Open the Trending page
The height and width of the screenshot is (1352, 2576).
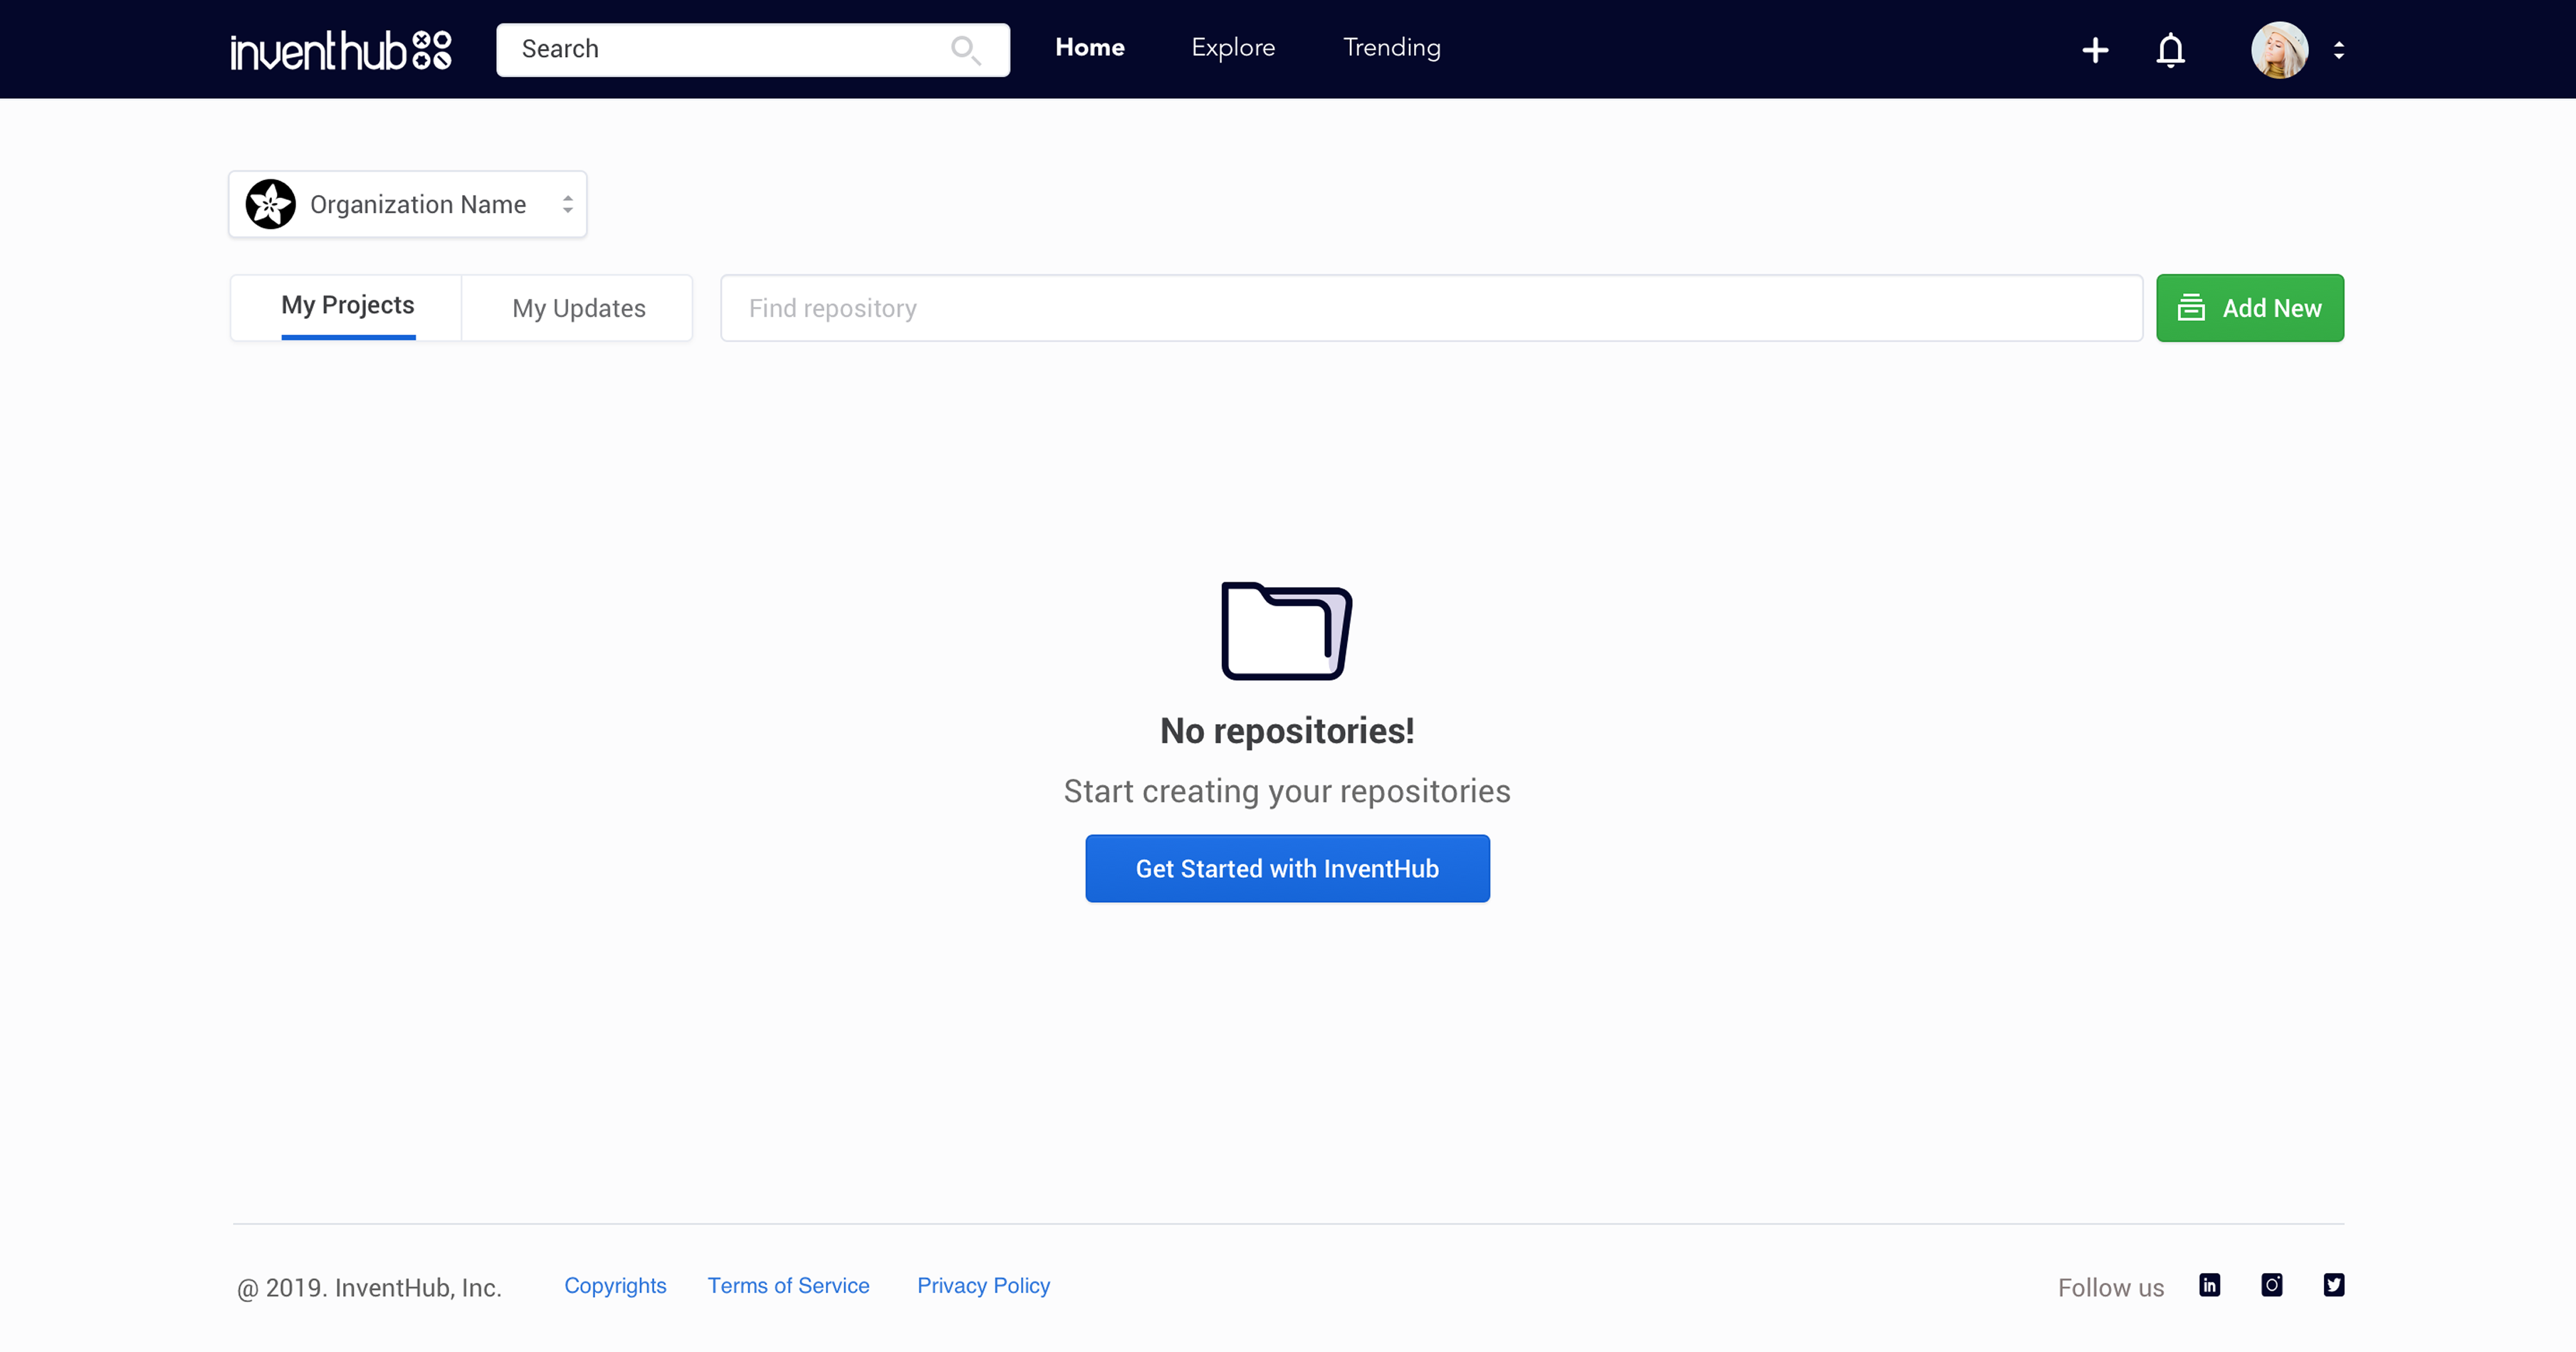(x=1391, y=48)
